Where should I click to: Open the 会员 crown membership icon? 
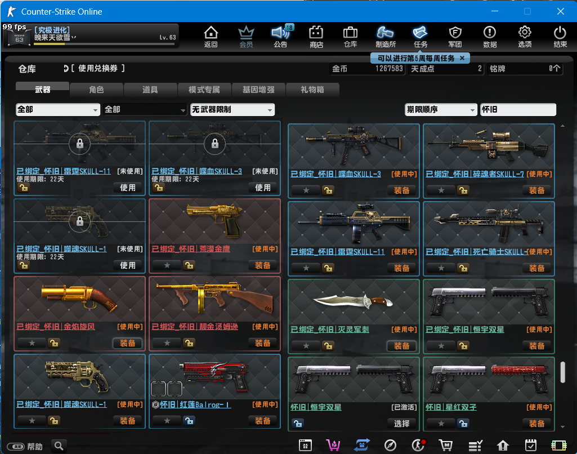[246, 37]
